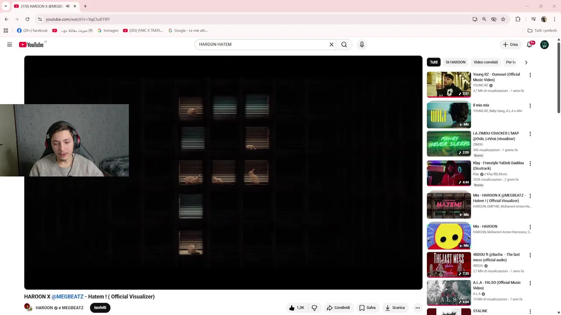Reload the page in browser
This screenshot has width=561, height=315.
pyautogui.click(x=27, y=19)
